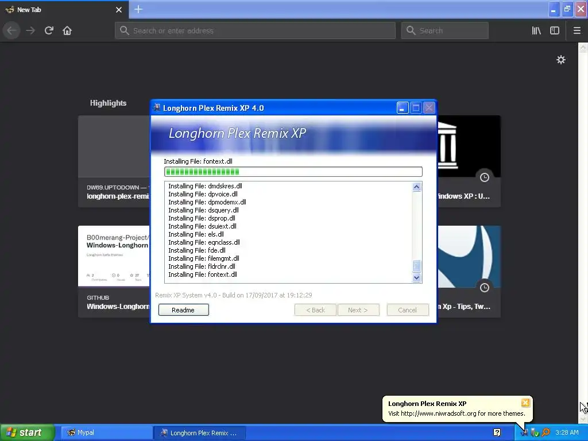
Task: Click the install log scrollbar thumb
Action: coord(416,266)
